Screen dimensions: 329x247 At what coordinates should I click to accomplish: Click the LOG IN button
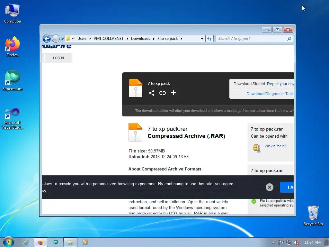(58, 58)
